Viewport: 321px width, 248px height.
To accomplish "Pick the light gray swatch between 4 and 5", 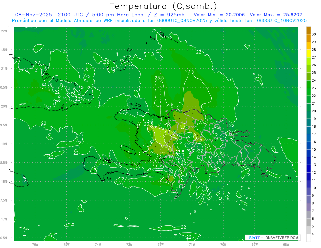I will click(x=308, y=230).
